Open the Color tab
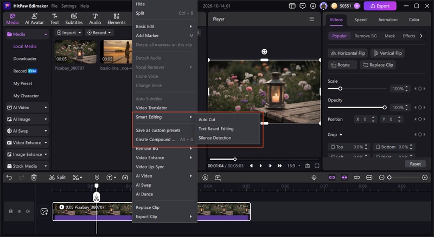Screen dimensions: 434x237 click(414, 19)
